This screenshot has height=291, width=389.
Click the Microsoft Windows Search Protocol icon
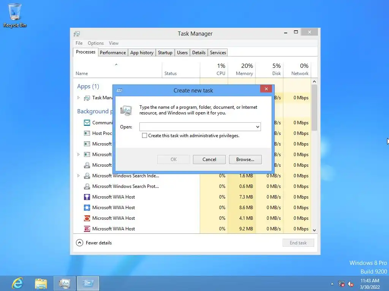pos(87,186)
